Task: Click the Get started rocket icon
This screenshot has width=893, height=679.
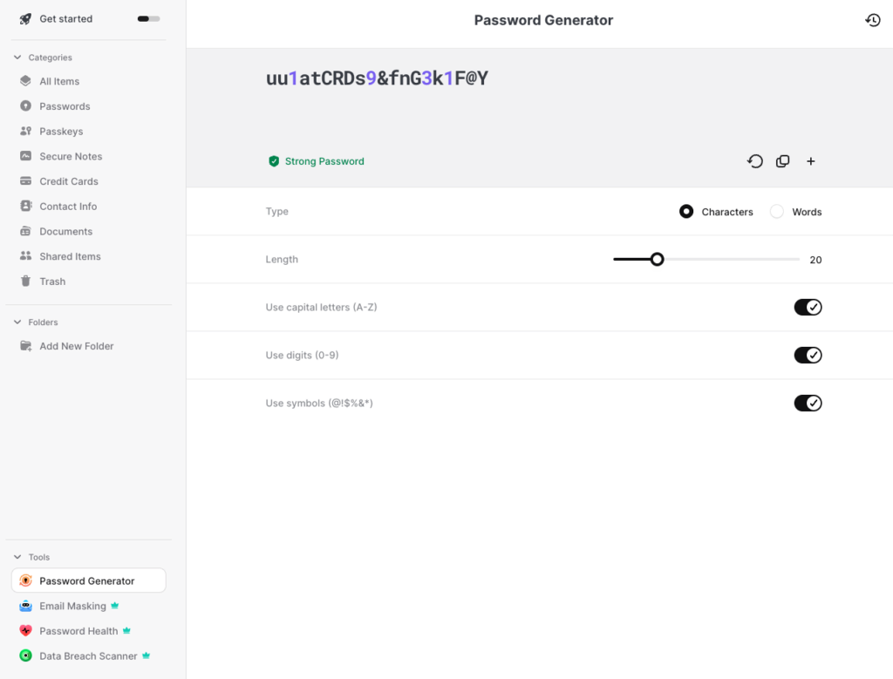Action: pyautogui.click(x=25, y=19)
